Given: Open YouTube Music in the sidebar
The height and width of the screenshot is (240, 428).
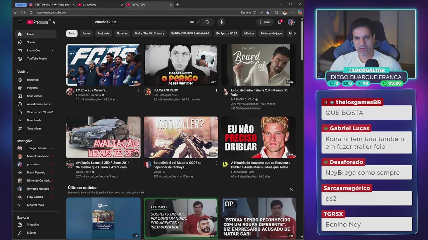Looking at the screenshot, I should (x=36, y=59).
